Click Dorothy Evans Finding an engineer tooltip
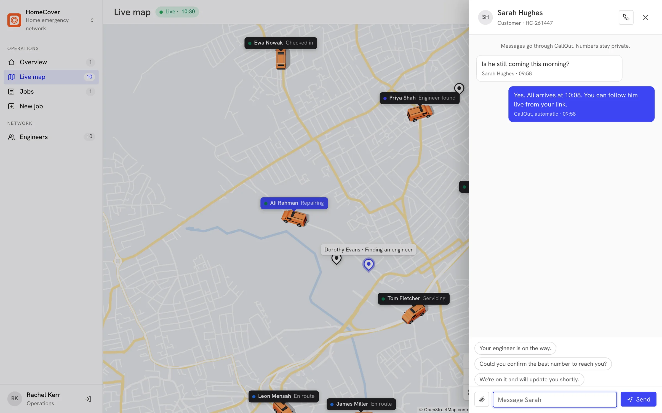Image resolution: width=662 pixels, height=413 pixels. click(369, 250)
